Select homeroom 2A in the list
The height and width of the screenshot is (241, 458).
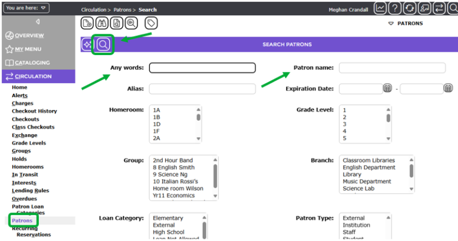click(x=157, y=138)
